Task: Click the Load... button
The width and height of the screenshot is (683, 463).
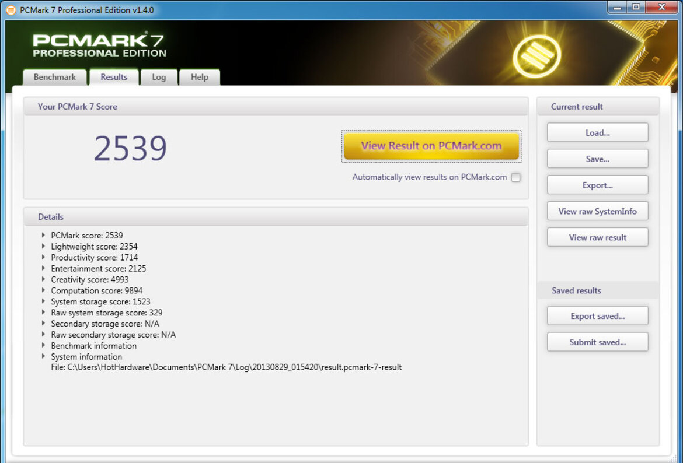Action: tap(598, 133)
